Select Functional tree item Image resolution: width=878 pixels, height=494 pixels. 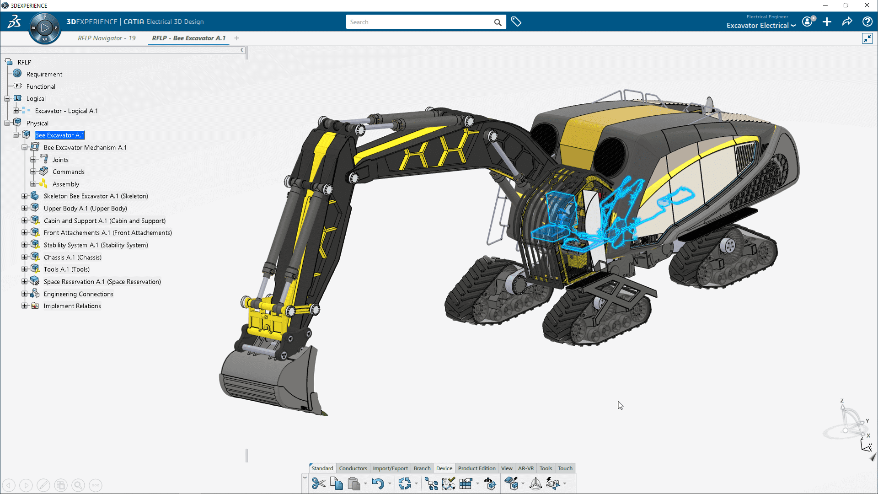tap(41, 86)
